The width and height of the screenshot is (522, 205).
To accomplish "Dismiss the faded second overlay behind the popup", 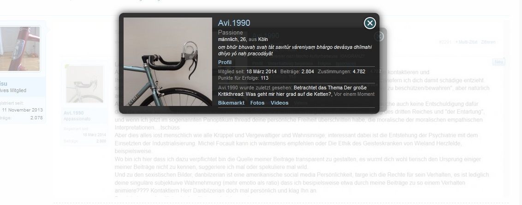I will click(379, 36).
